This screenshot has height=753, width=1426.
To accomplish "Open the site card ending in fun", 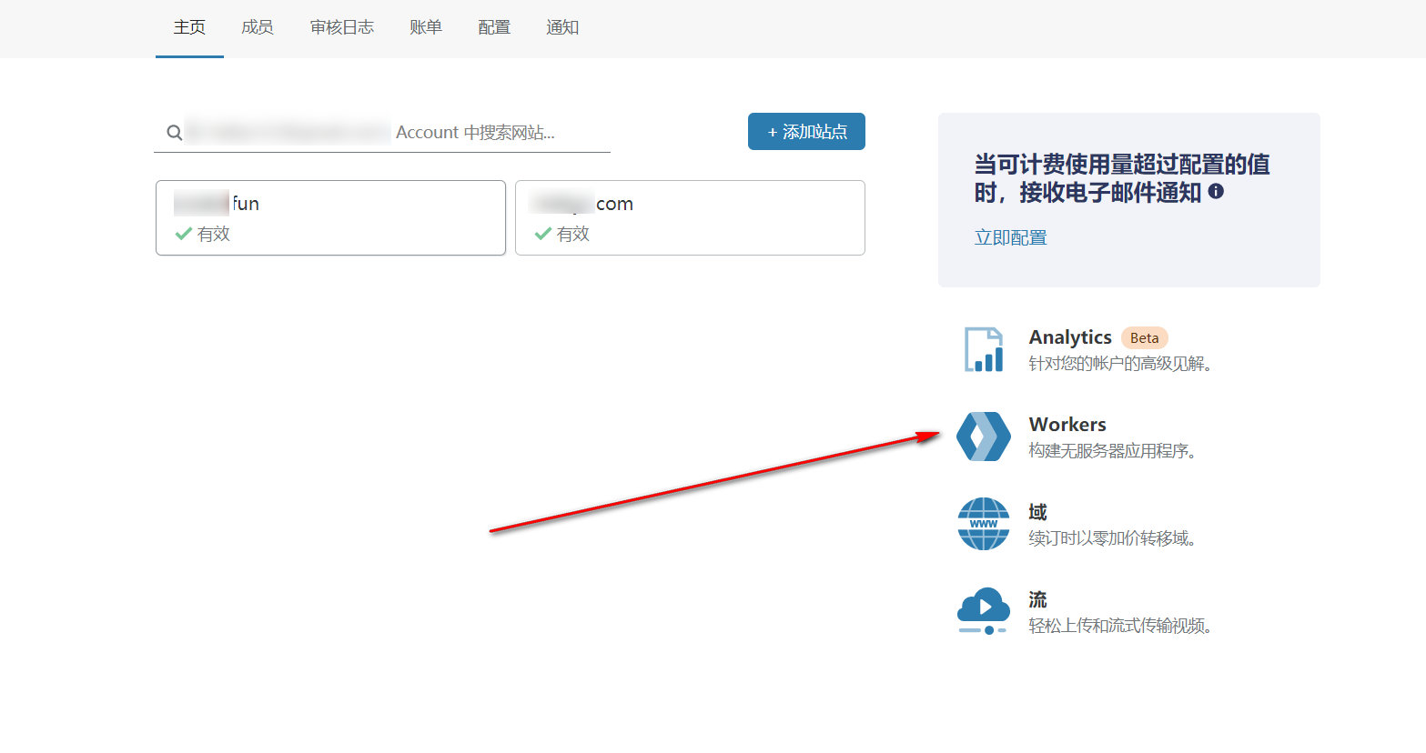I will click(x=330, y=217).
